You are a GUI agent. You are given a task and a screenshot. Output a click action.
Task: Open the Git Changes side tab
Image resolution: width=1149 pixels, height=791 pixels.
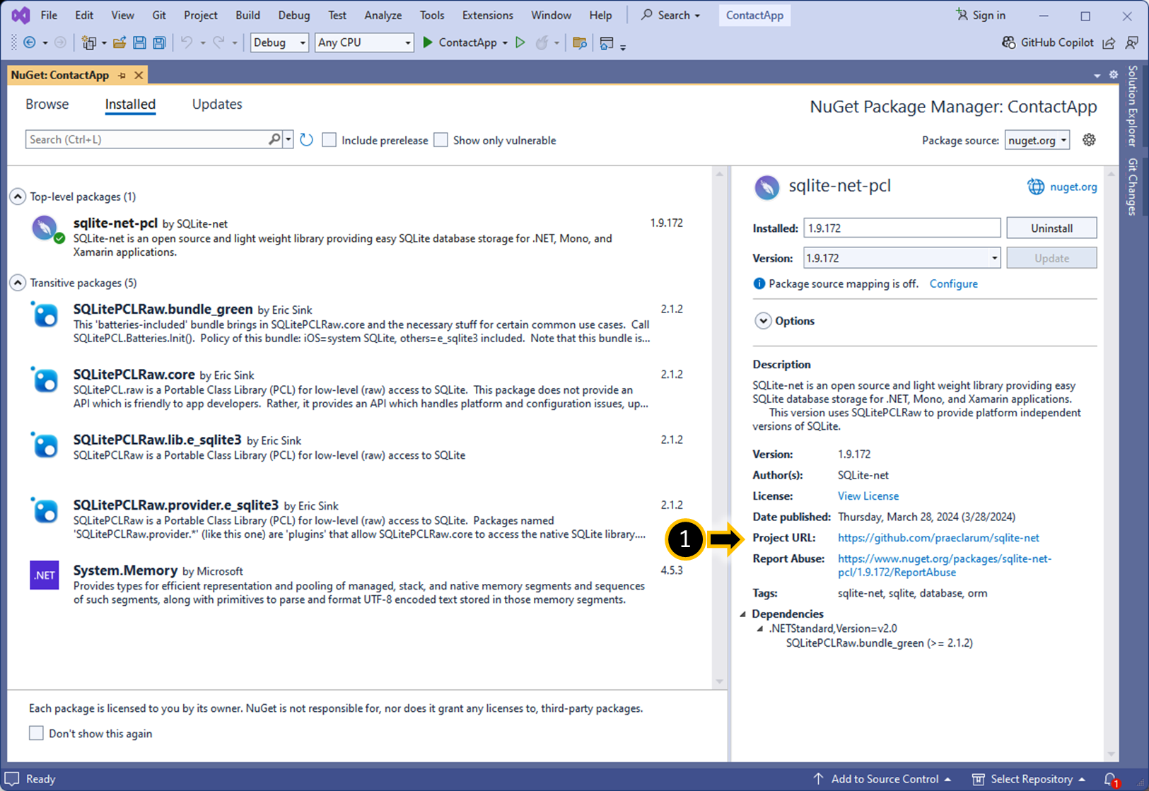[x=1133, y=187]
